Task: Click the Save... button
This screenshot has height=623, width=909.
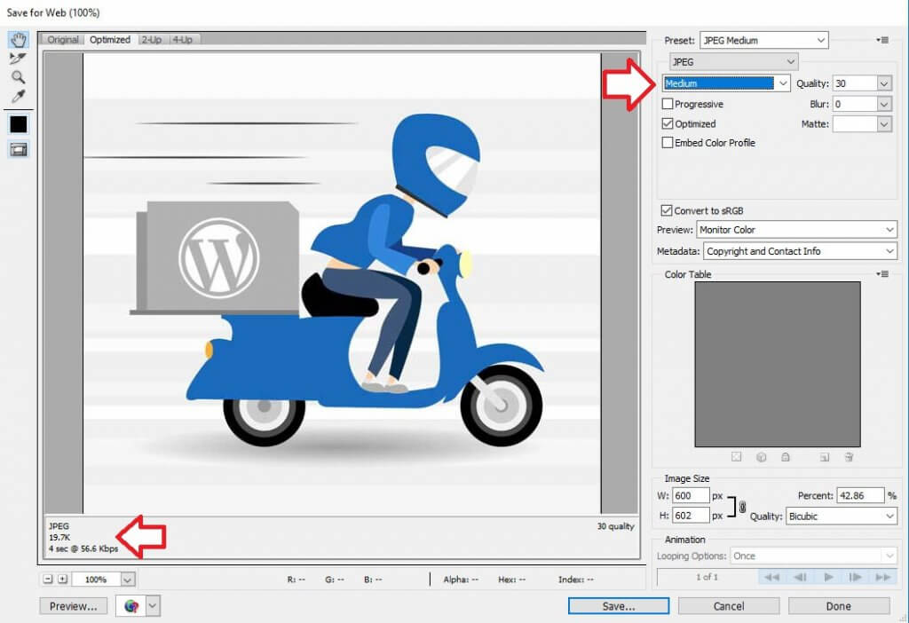Action: point(619,606)
